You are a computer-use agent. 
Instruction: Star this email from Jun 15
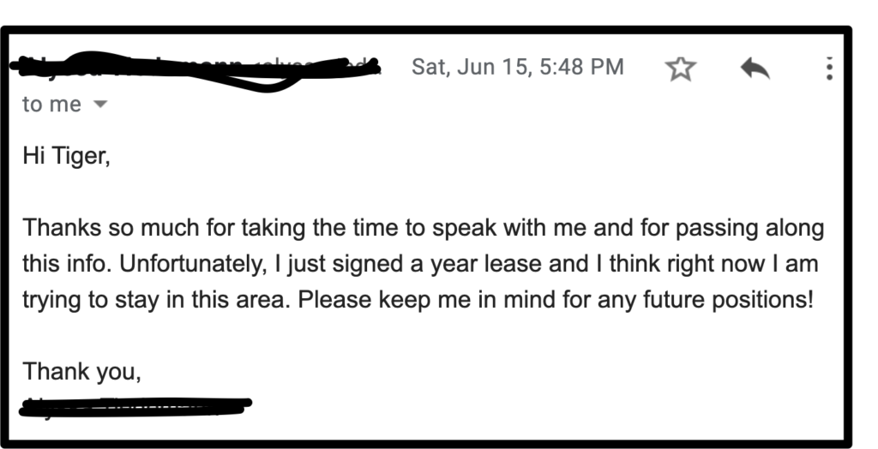(x=680, y=69)
